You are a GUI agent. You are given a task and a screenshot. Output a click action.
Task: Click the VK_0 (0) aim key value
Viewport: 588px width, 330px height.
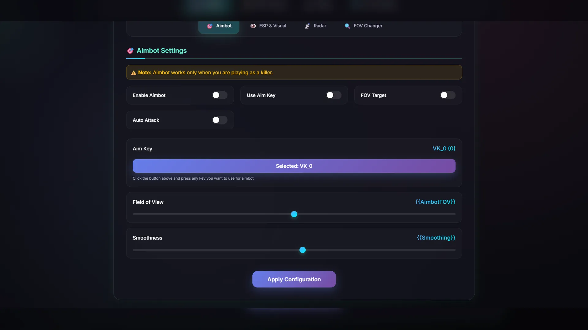pos(444,148)
